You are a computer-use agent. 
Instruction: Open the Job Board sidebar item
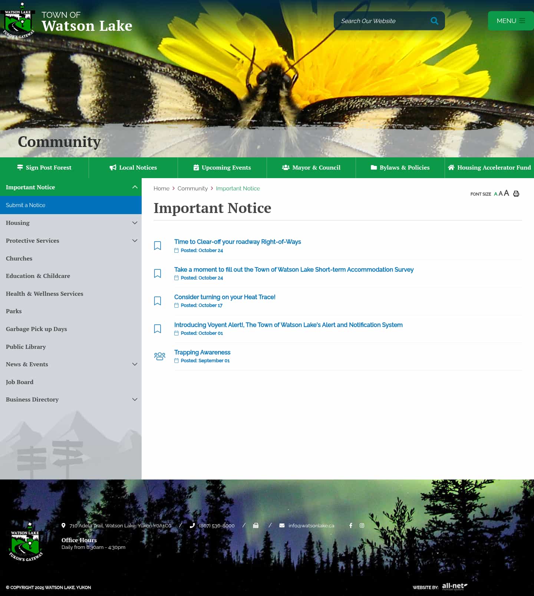click(x=71, y=382)
